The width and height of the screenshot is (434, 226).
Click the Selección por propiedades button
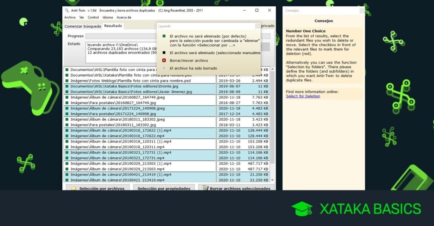tap(164, 188)
